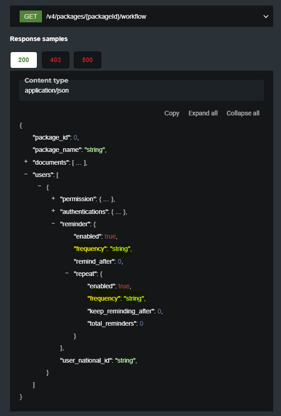The image size is (281, 416).
Task: Select the 200 response tab
Action: (24, 60)
